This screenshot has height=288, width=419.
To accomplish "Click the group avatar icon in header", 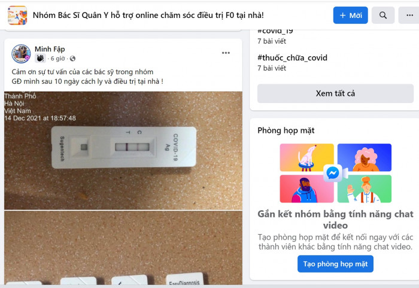I will coord(17,16).
